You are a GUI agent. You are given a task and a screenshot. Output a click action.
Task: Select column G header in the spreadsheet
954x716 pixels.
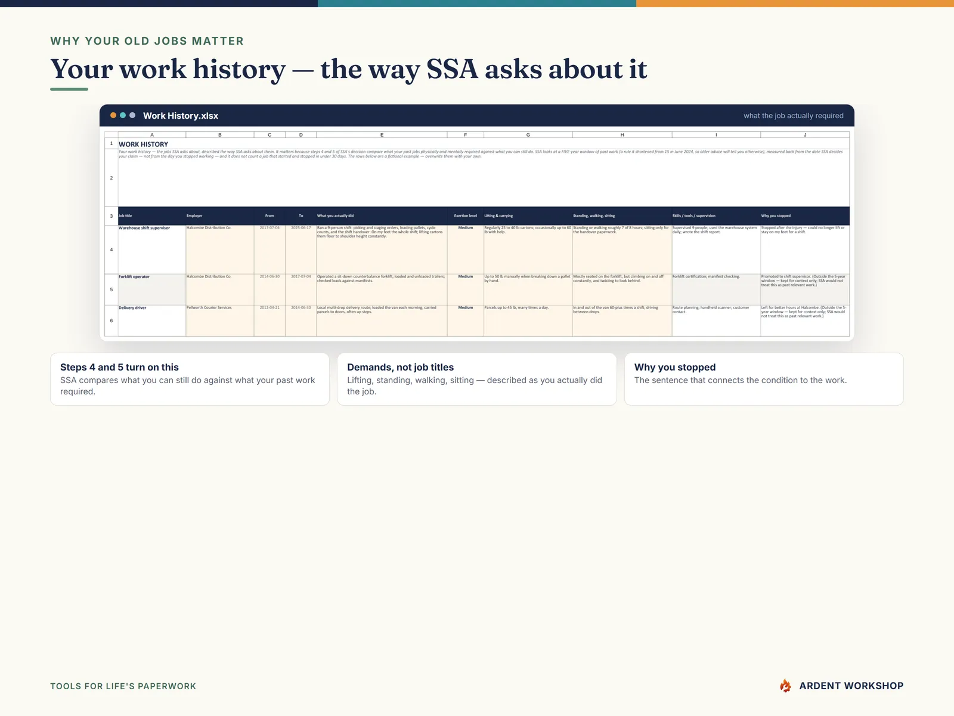point(528,135)
